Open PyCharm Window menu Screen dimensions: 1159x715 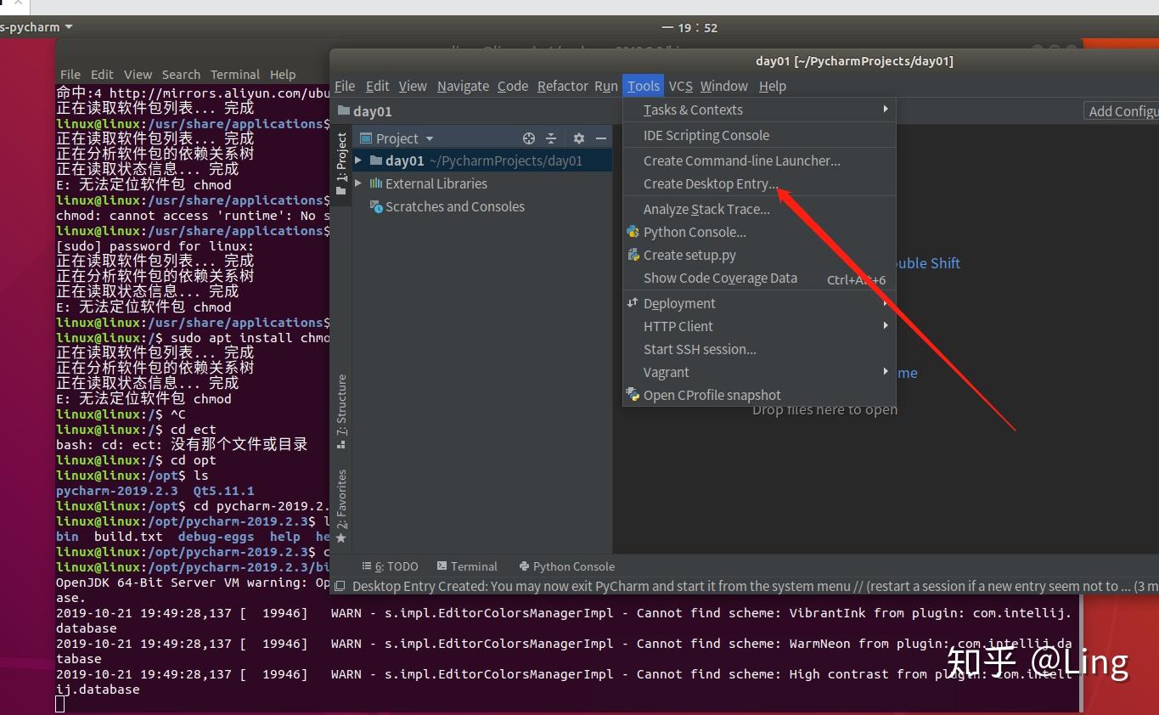pos(724,86)
